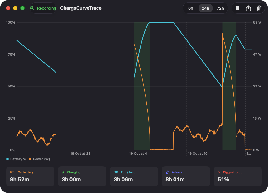The height and width of the screenshot is (193, 268).
Task: Pause the recording
Action: [x=237, y=8]
